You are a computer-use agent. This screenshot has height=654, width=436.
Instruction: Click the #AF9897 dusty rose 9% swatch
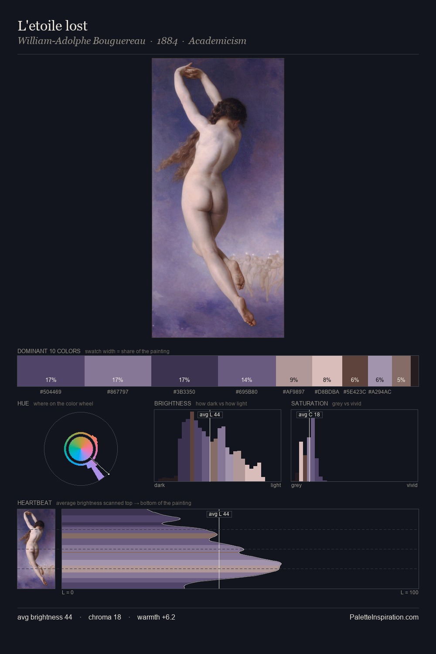click(294, 371)
